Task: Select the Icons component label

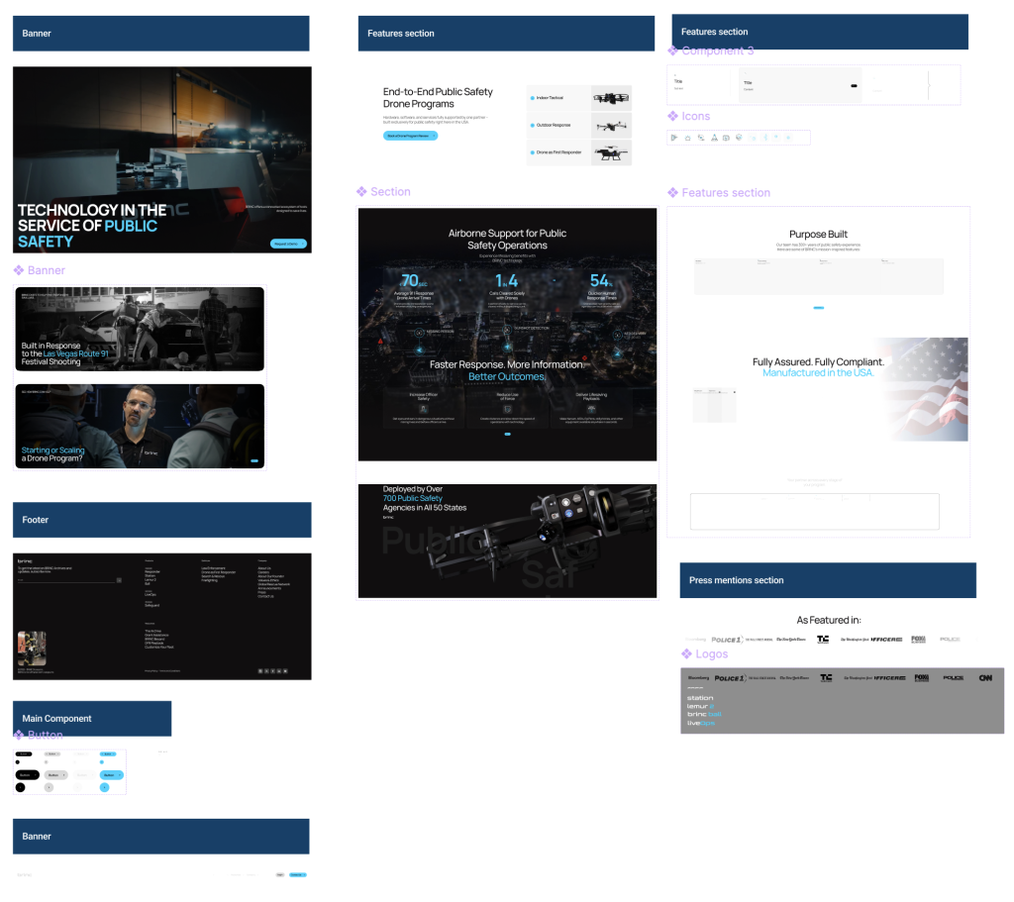Action: 695,117
